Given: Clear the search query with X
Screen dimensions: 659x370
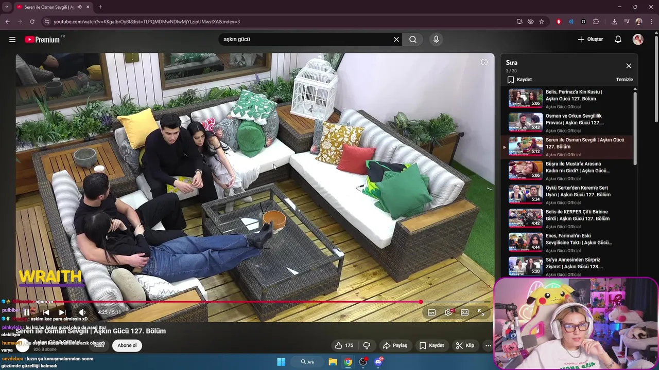Looking at the screenshot, I should (396, 39).
